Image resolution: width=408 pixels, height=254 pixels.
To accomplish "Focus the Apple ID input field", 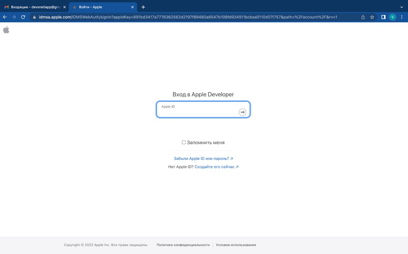I will [x=203, y=109].
